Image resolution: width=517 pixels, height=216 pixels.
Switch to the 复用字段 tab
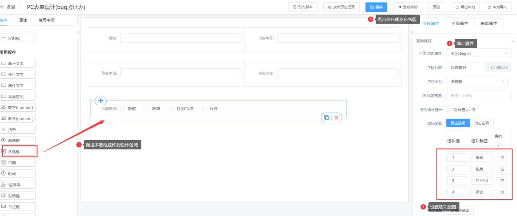pyautogui.click(x=46, y=20)
